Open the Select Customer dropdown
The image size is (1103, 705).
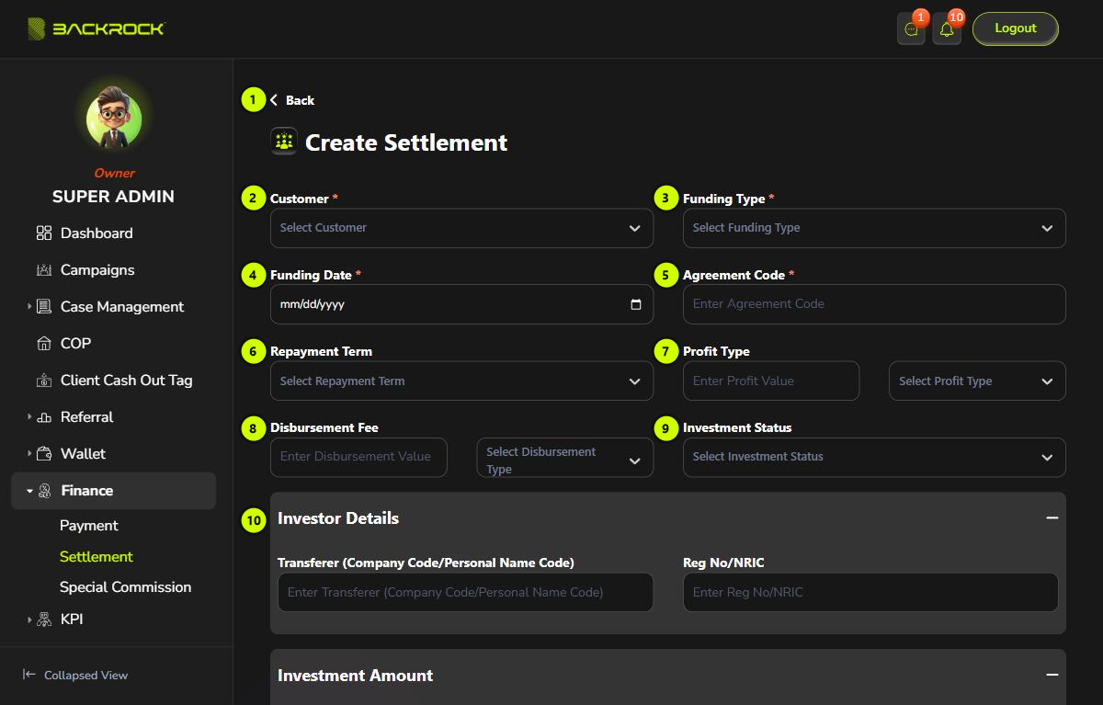tap(461, 228)
